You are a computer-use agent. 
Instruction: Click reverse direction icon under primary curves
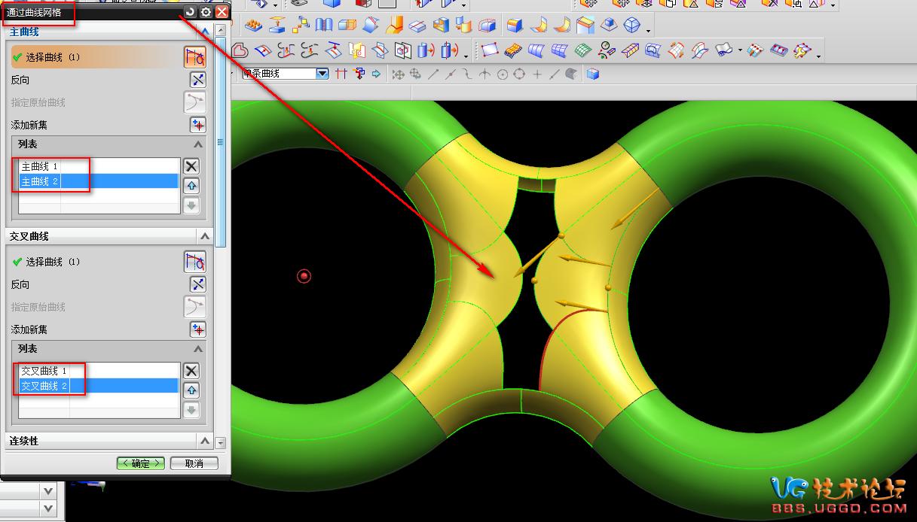click(197, 80)
